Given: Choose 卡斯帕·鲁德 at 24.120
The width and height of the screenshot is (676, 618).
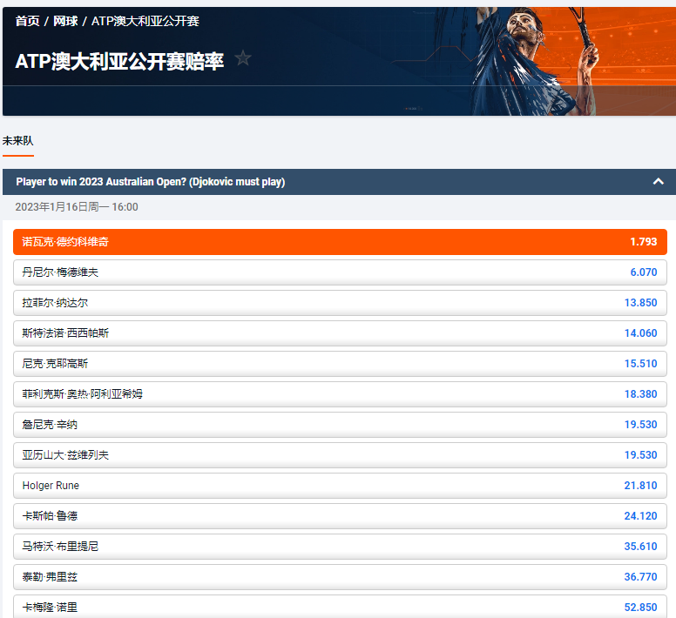Looking at the screenshot, I should (340, 516).
